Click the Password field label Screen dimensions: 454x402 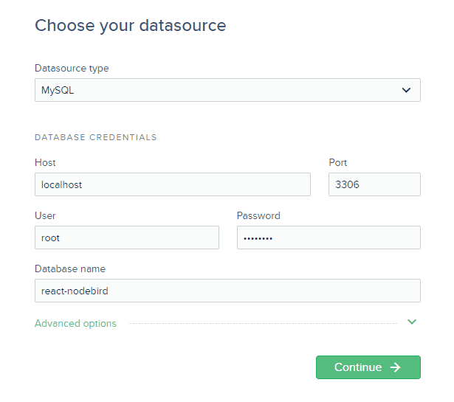click(x=258, y=215)
